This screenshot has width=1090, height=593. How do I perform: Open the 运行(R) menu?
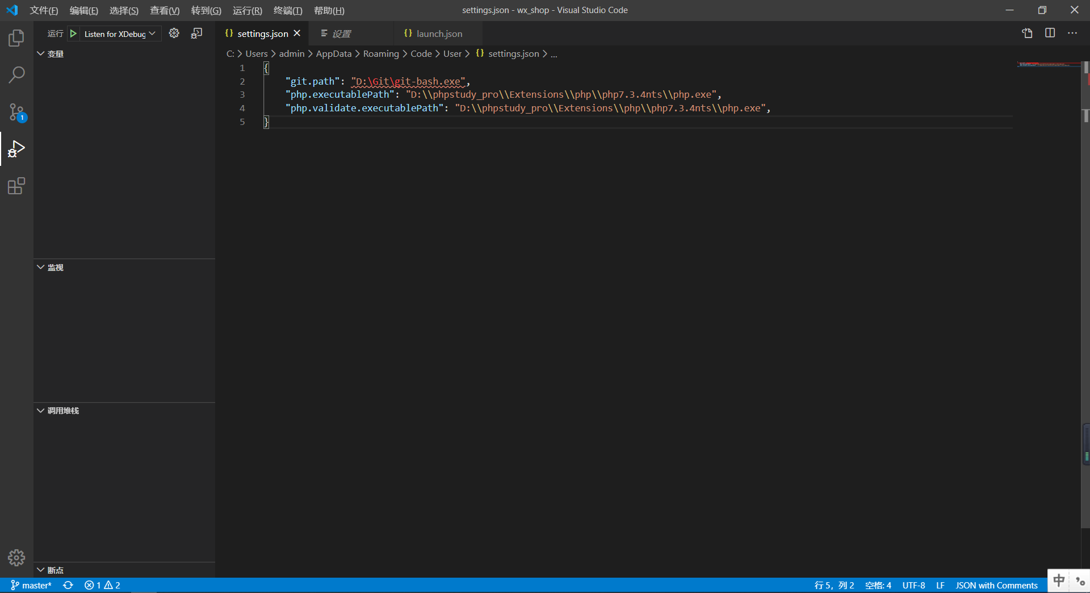point(248,10)
